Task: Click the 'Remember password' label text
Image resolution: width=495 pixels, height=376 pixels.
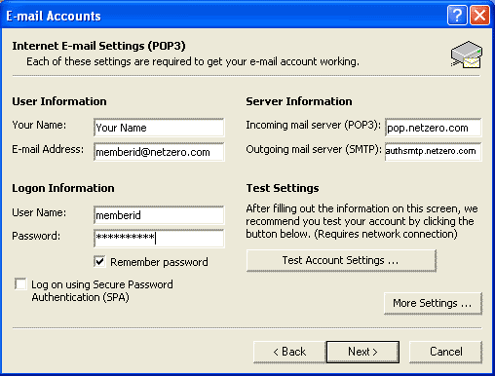Action: 159,262
